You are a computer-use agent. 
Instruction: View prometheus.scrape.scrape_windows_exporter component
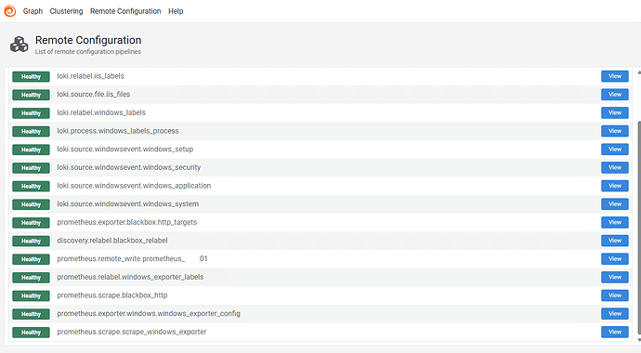pyautogui.click(x=615, y=332)
